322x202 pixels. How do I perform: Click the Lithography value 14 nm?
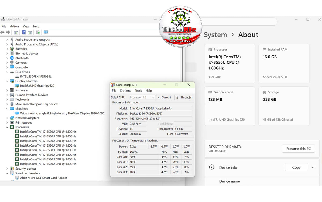point(183,129)
